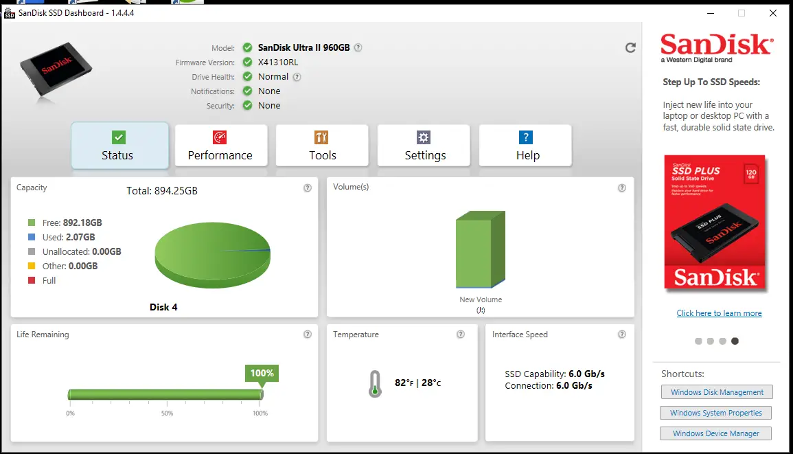The image size is (793, 454).
Task: Click the '82°F | 28°C' temperature reading
Action: (417, 383)
